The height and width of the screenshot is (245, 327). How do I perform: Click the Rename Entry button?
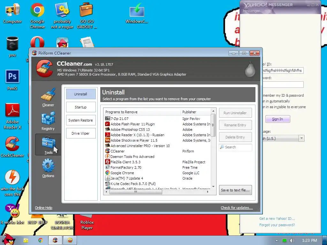pos(235,125)
